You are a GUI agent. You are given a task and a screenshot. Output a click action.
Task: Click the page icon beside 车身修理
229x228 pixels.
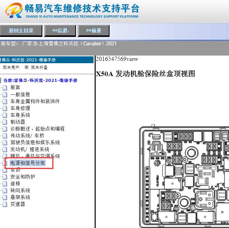pos(5,108)
